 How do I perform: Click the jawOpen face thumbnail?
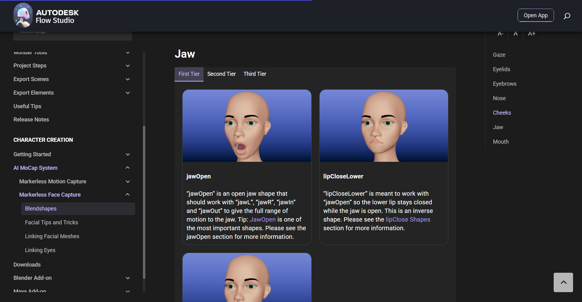247,126
